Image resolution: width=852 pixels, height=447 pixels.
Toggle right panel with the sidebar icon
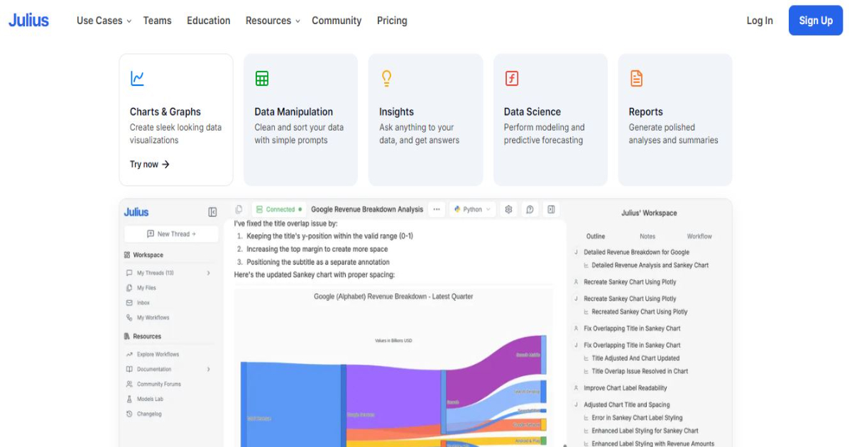click(x=551, y=209)
